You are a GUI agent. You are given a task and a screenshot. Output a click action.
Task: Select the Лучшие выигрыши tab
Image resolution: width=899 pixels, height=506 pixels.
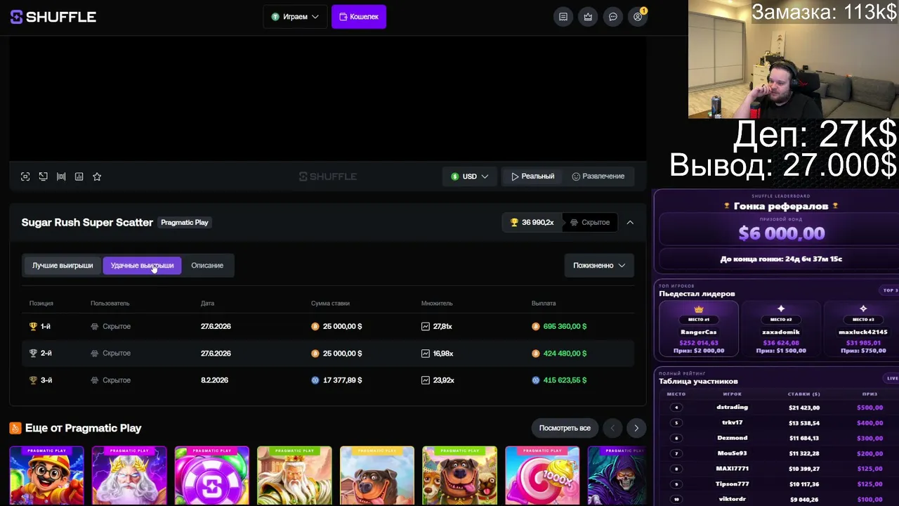(x=63, y=266)
